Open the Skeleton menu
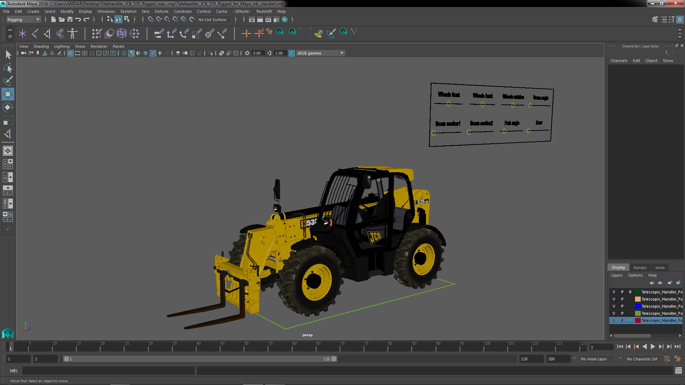Screen dimensions: 685x385 pyautogui.click(x=128, y=11)
